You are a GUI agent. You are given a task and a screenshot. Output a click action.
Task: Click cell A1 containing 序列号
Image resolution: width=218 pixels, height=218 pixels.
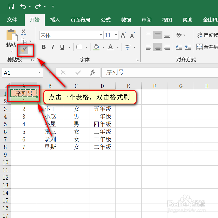point(24,93)
